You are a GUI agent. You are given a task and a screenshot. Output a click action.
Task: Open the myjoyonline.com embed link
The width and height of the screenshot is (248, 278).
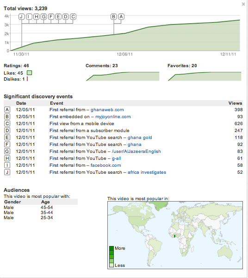coord(113,117)
